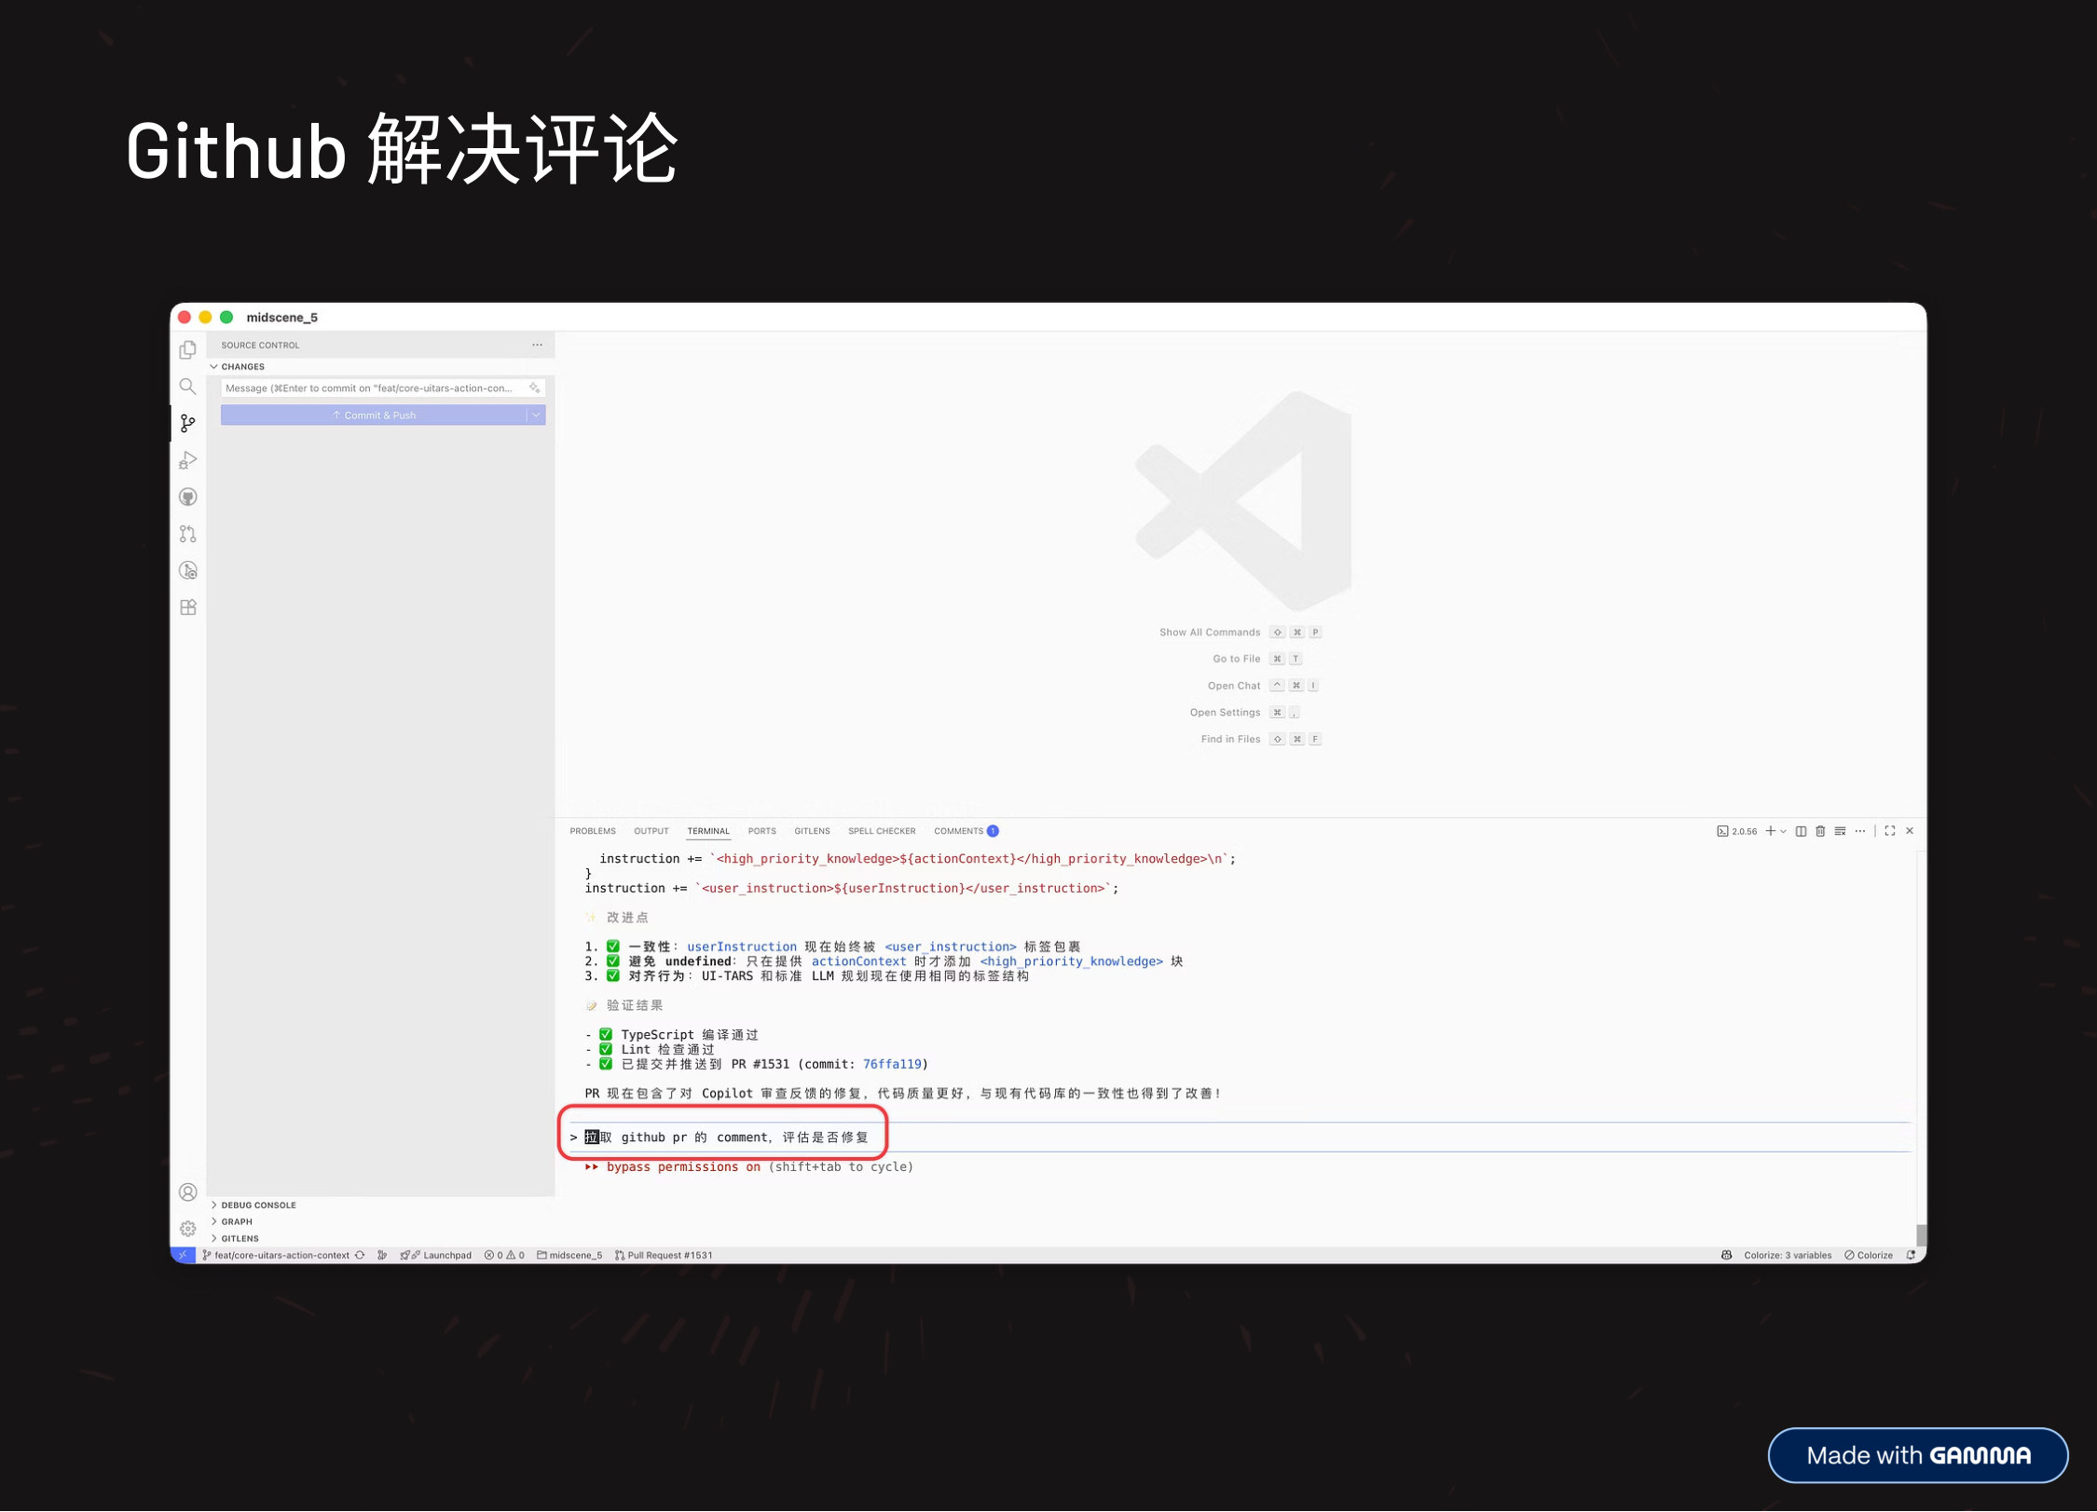
Task: Click the new terminal plus icon
Action: 1770,831
